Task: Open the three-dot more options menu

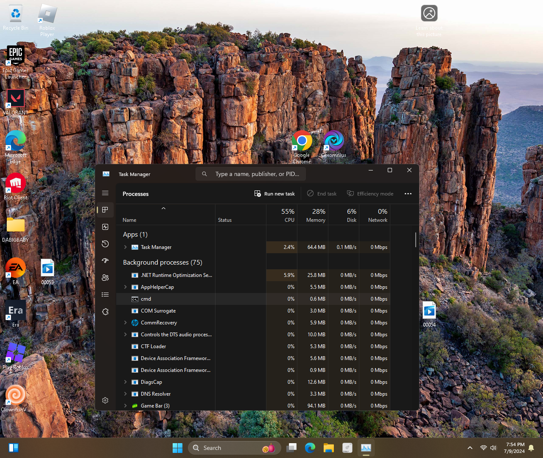Action: [x=408, y=194]
